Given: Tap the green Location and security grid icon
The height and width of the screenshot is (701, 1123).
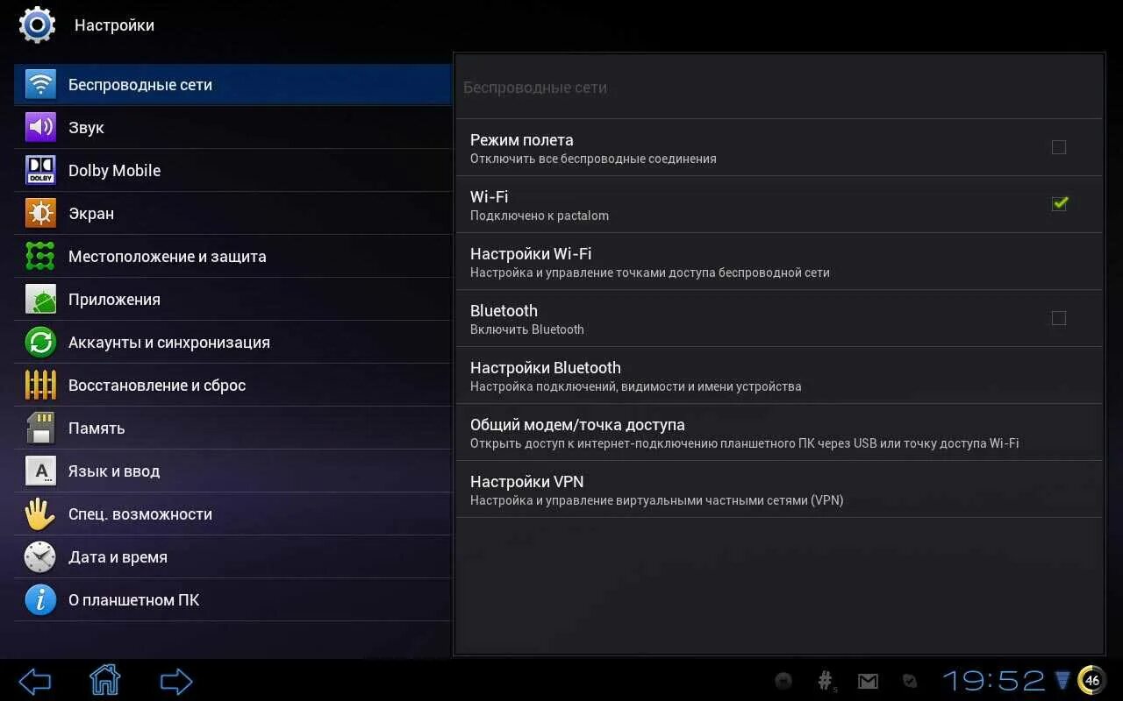Looking at the screenshot, I should click(x=40, y=256).
